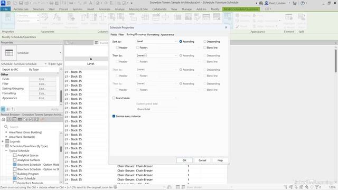The width and height of the screenshot is (338, 190).
Task: Click Edit button for Fields property
Action: coord(42,79)
